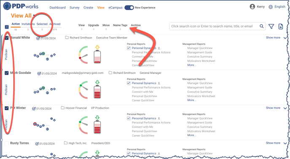This screenshot has width=290, height=159.
Task: Click Pat Winter's completed date check icon
Action: coord(34,109)
